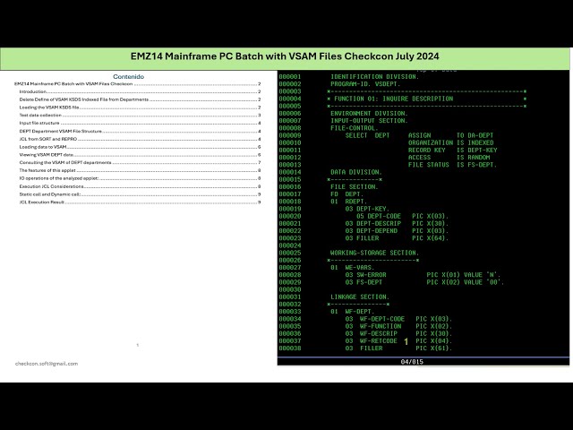The image size is (573, 430).
Task: Click the 05 DEPT-CODE PIC X(03) line
Action: (402, 216)
